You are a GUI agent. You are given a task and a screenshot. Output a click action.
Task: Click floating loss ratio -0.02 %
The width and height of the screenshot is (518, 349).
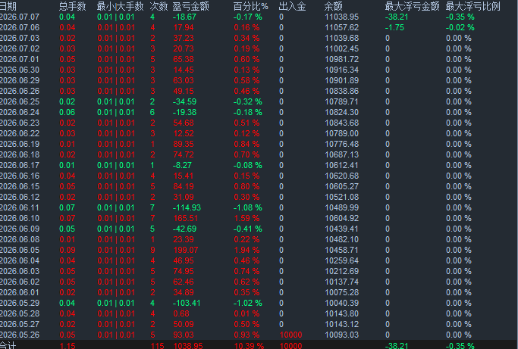coord(460,27)
